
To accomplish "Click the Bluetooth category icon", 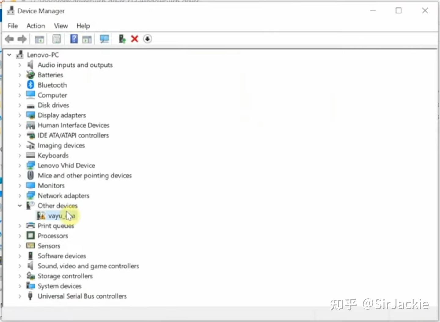I will [x=31, y=85].
